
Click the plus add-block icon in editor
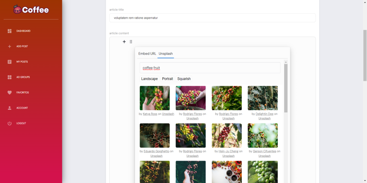click(x=124, y=41)
